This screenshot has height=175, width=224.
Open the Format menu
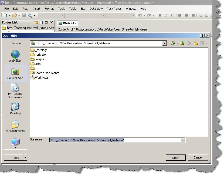point(49,9)
